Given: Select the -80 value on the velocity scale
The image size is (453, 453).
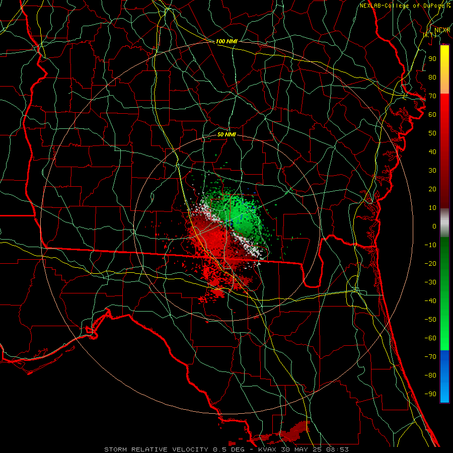Looking at the screenshot, I should (430, 375).
